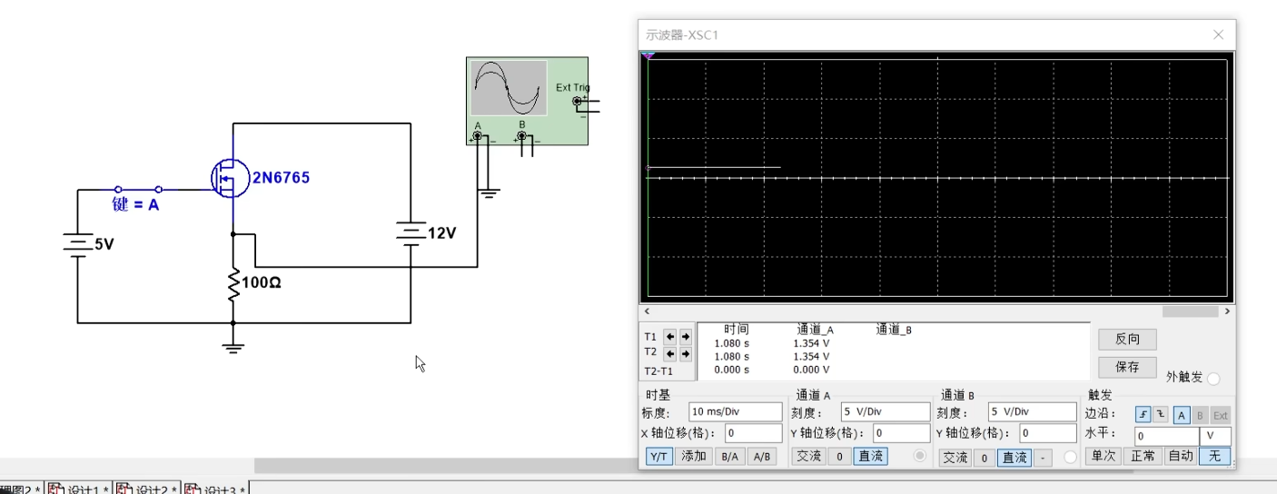Set trigger source to Ext
Viewport: 1277px width, 494px height.
(x=1221, y=415)
